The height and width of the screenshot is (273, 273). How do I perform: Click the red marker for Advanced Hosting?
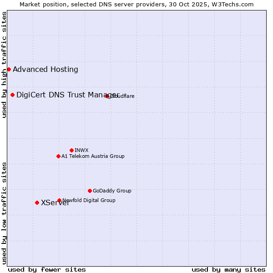pyautogui.click(x=9, y=69)
